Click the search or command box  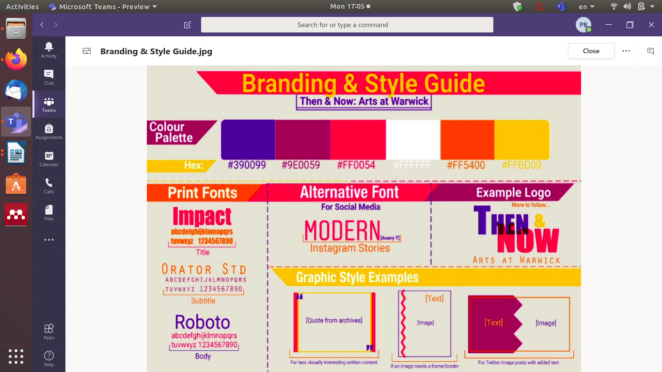pyautogui.click(x=347, y=25)
